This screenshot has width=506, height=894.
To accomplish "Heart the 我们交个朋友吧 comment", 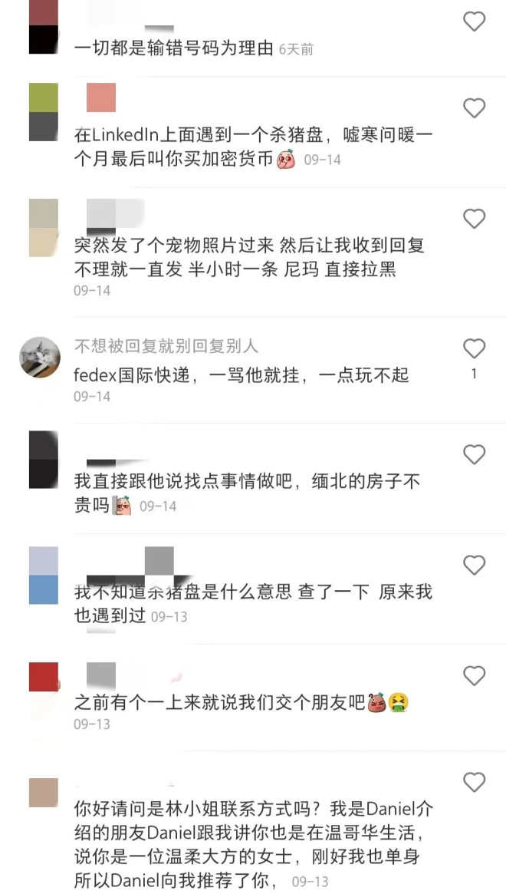I will point(474,676).
